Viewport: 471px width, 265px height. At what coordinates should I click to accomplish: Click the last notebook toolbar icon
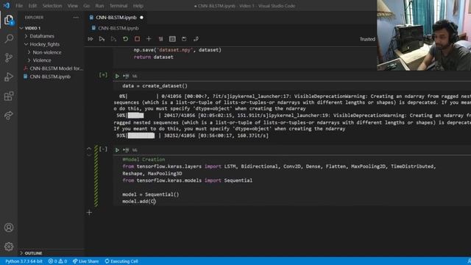coord(196,39)
